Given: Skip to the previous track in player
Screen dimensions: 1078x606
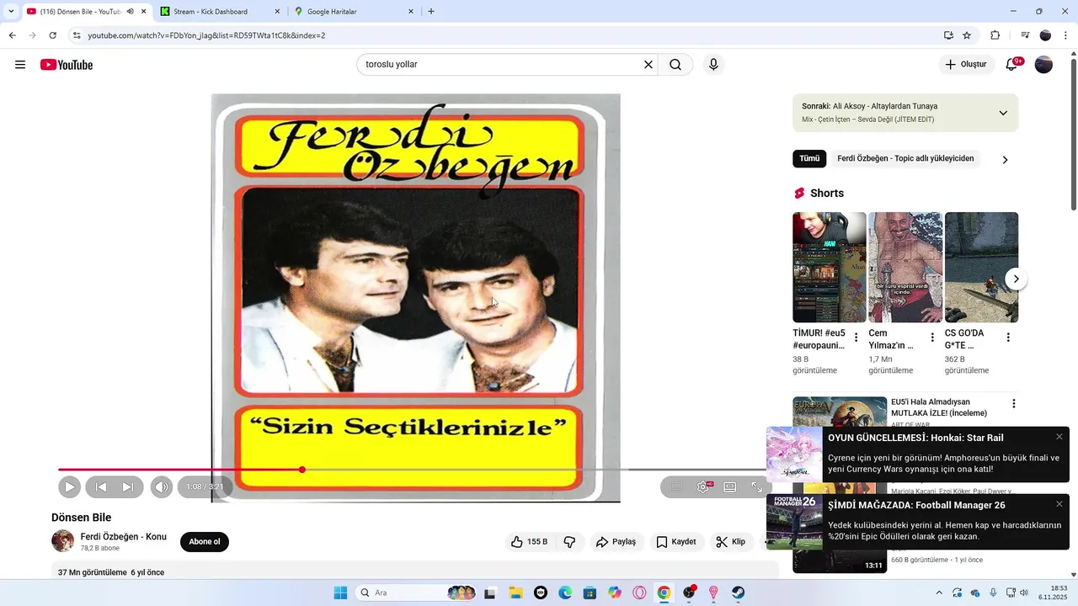Looking at the screenshot, I should (100, 486).
